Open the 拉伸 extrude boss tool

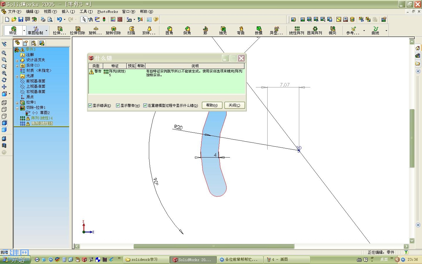tap(59, 31)
